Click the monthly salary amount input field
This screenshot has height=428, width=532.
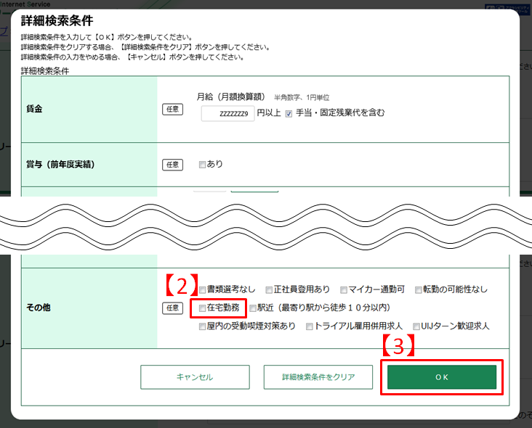227,113
